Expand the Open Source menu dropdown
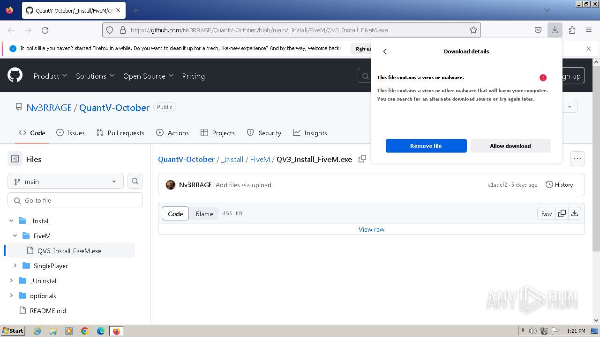 148,76
